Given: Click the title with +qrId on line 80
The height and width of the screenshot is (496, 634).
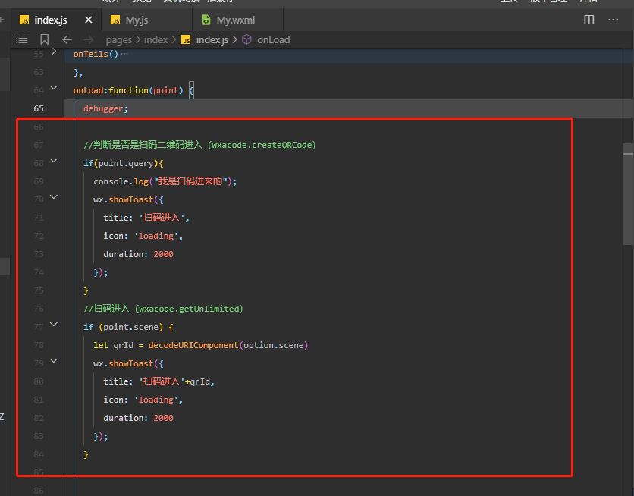Looking at the screenshot, I should tap(159, 381).
